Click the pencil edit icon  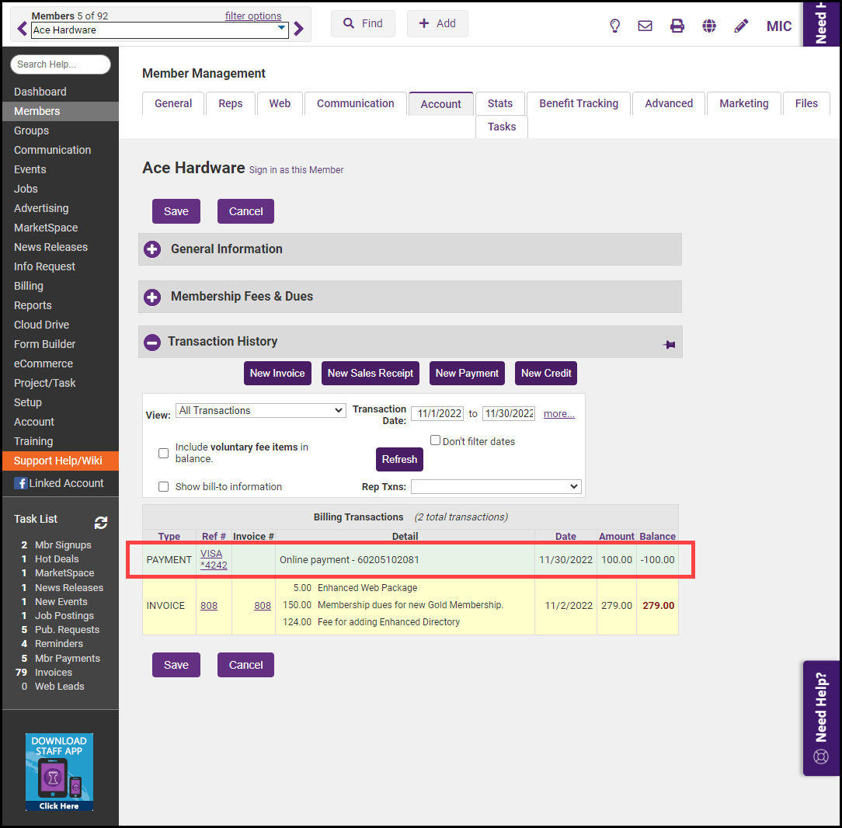tap(741, 26)
